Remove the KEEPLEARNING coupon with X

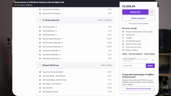pyautogui.click(x=153, y=60)
